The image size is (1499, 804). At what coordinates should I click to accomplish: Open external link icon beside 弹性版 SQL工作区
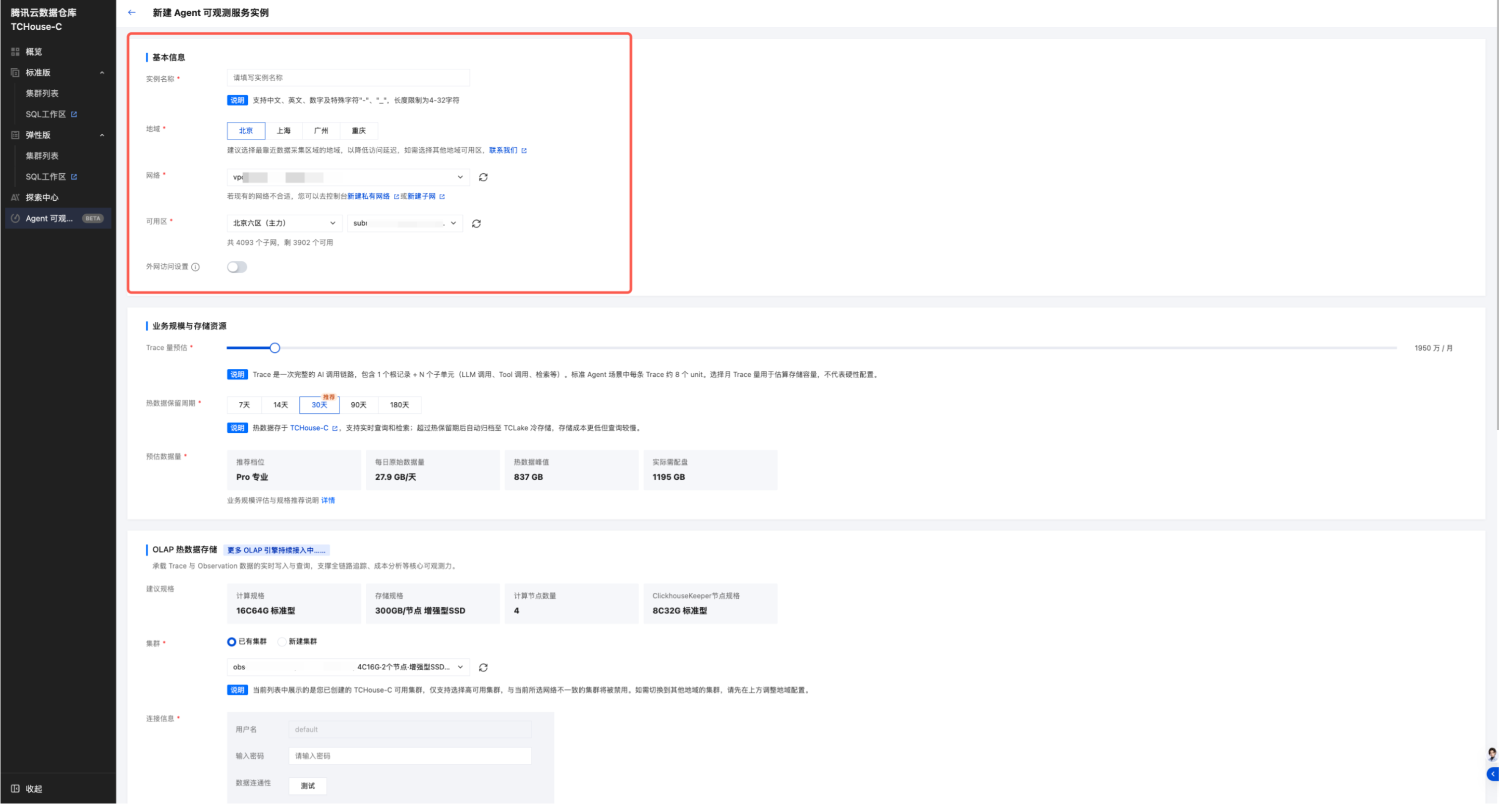pos(74,176)
